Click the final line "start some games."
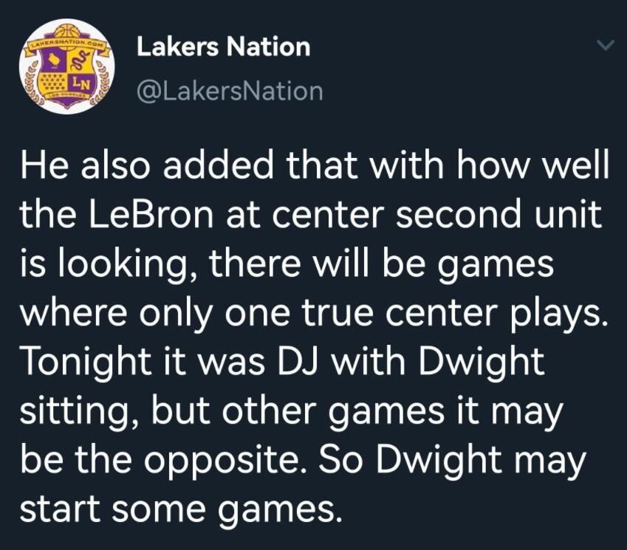 point(182,509)
